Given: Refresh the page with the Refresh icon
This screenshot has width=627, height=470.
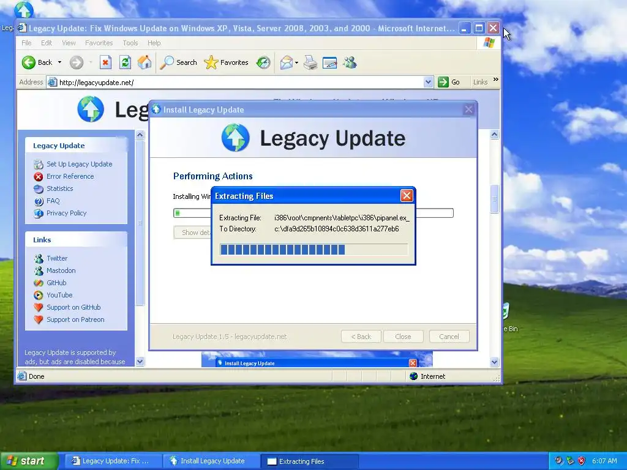Looking at the screenshot, I should tap(125, 62).
